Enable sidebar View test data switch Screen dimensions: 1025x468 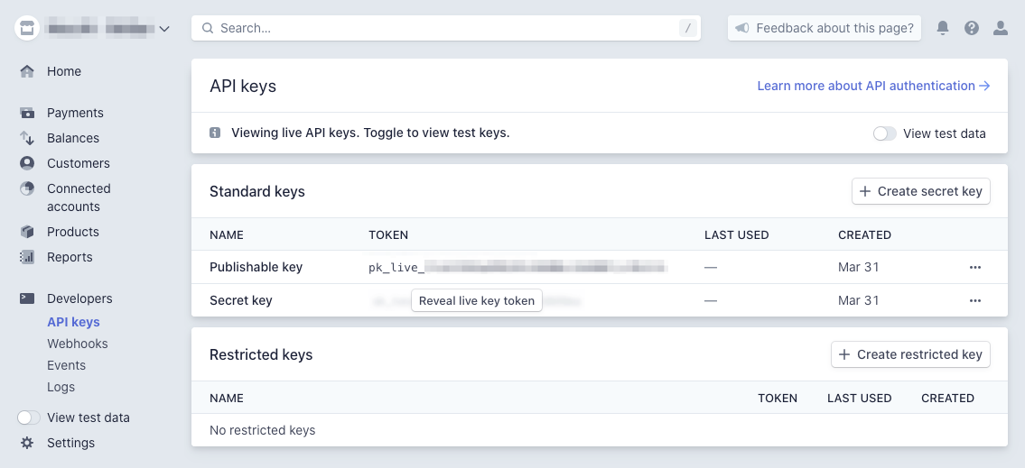[29, 418]
